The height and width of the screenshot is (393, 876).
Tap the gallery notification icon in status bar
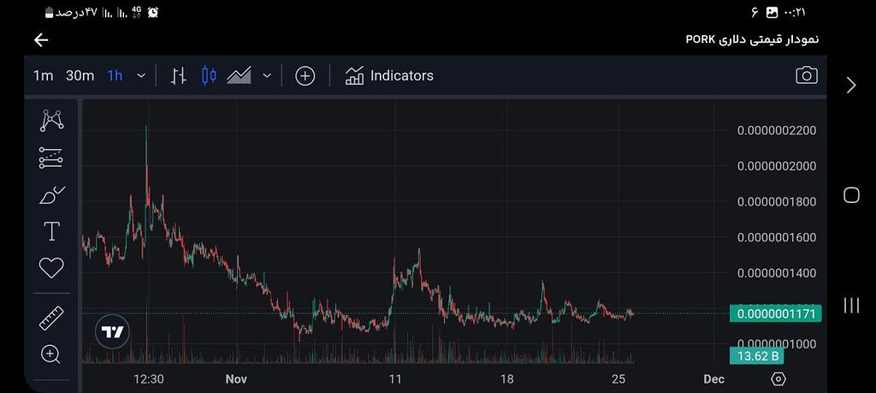pyautogui.click(x=772, y=12)
